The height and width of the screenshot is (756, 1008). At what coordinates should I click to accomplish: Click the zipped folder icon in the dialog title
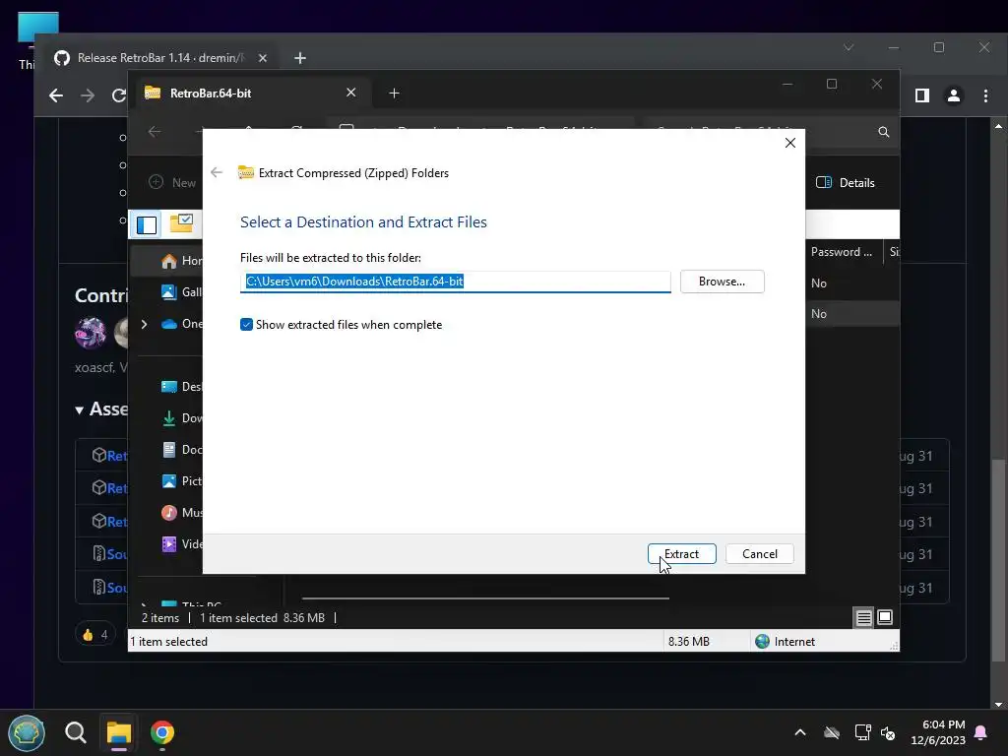tap(245, 172)
